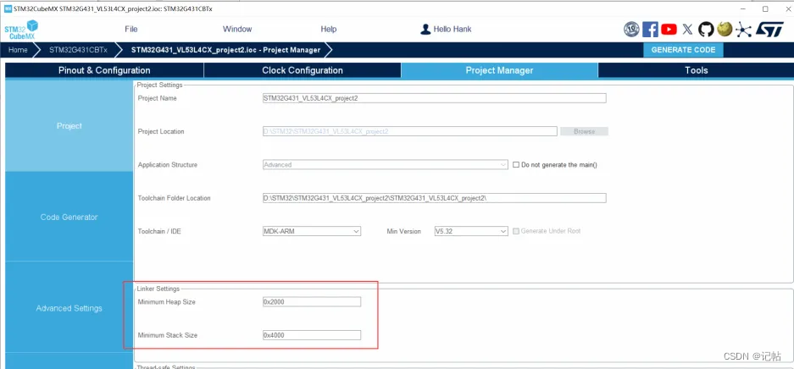Select Code Generator in left sidebar
794x369 pixels.
click(69, 218)
